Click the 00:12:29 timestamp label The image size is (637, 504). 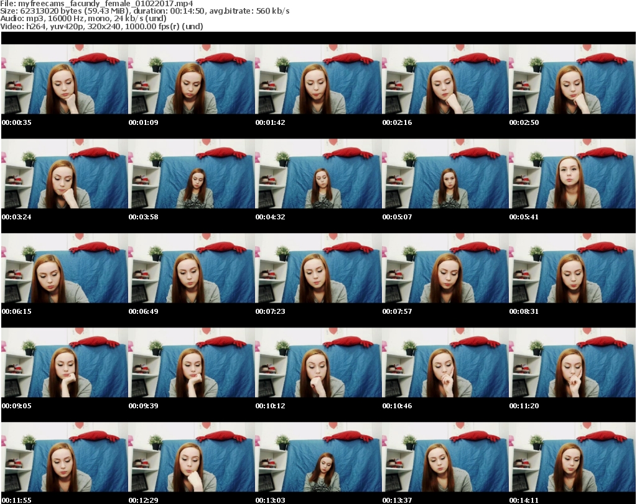(x=144, y=500)
